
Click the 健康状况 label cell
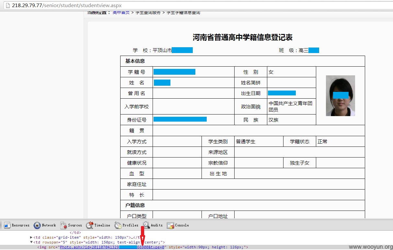click(136, 163)
